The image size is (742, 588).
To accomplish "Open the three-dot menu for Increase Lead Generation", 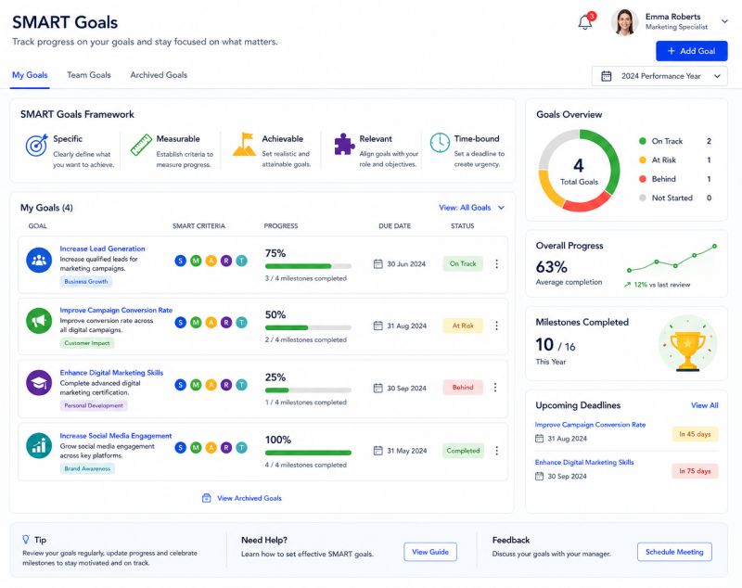I will point(496,264).
